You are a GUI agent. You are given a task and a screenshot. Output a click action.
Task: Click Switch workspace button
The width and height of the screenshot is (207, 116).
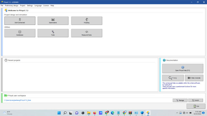point(196,100)
